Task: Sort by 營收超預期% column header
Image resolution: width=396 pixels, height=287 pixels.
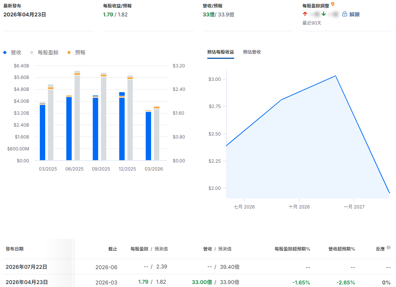Action: (342, 249)
